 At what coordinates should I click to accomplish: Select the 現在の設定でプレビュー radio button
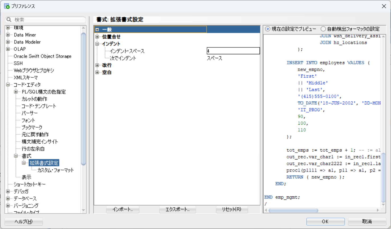click(267, 29)
